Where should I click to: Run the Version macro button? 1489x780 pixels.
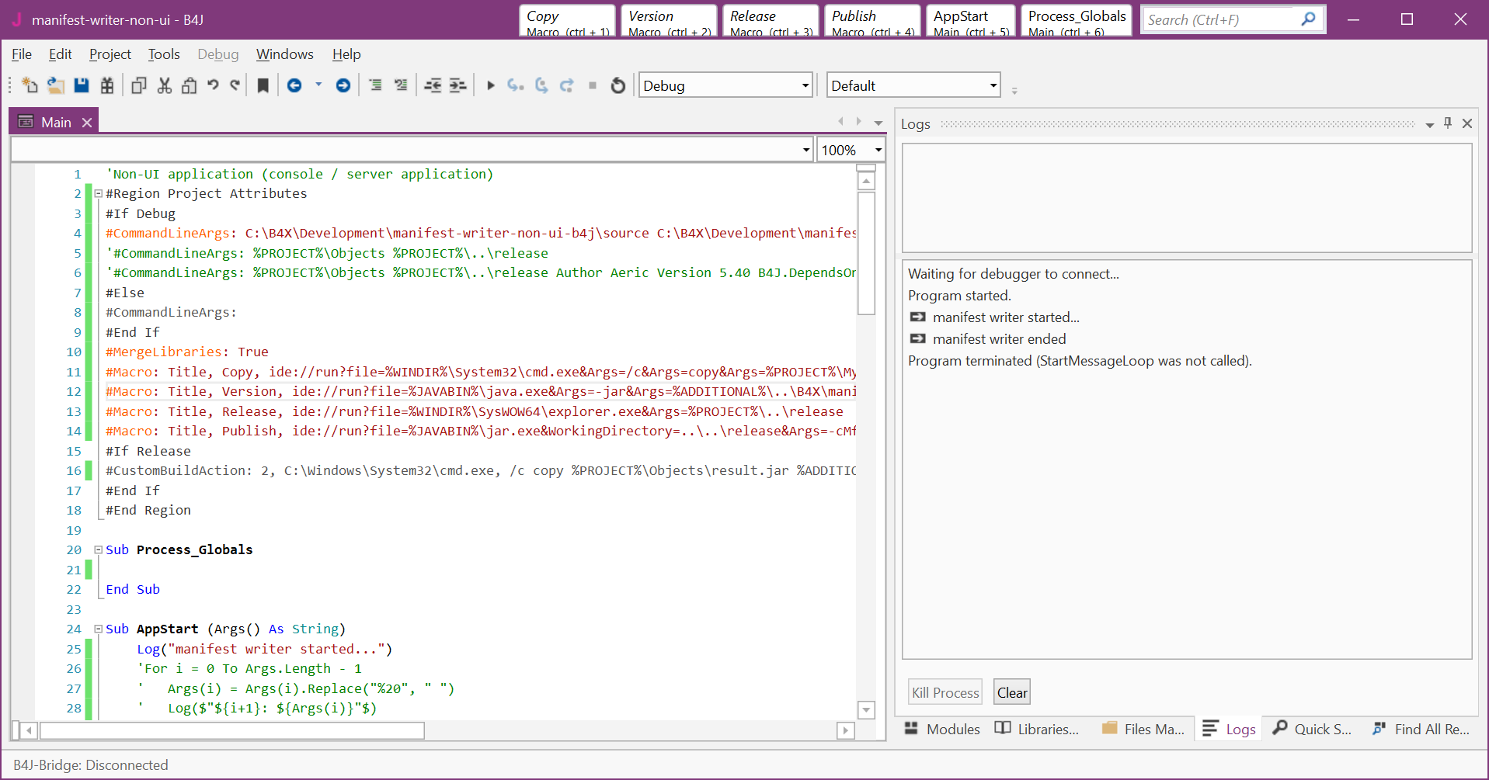pyautogui.click(x=669, y=21)
